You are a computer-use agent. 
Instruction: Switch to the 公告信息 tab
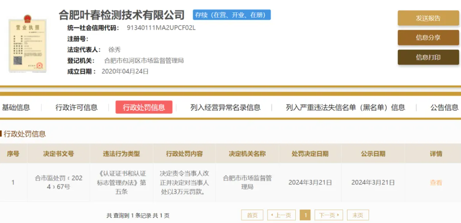(444, 107)
